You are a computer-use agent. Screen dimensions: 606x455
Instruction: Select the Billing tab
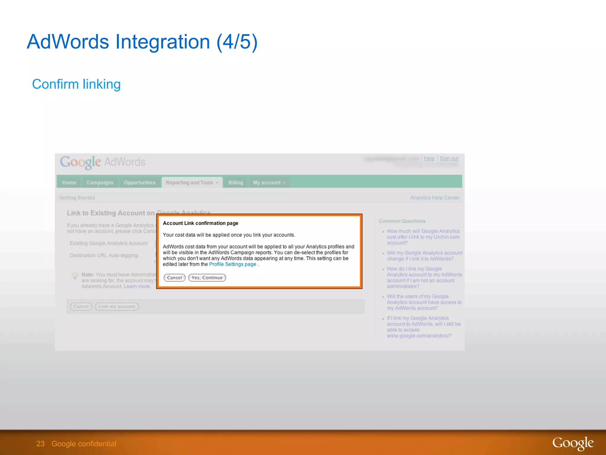point(236,182)
